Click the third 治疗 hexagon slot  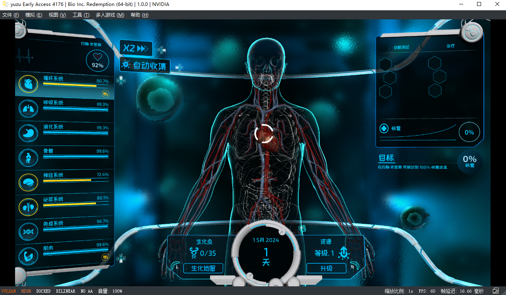point(435,91)
